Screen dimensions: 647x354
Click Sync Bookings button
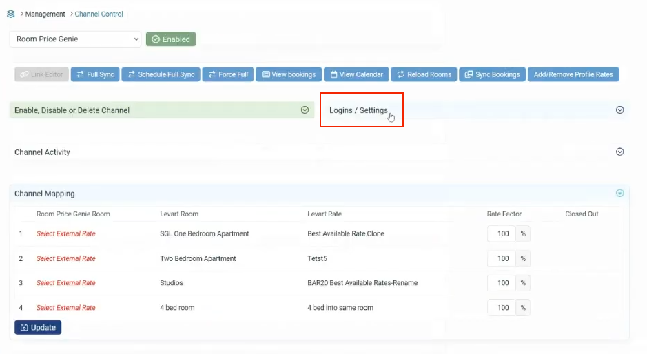tap(492, 74)
